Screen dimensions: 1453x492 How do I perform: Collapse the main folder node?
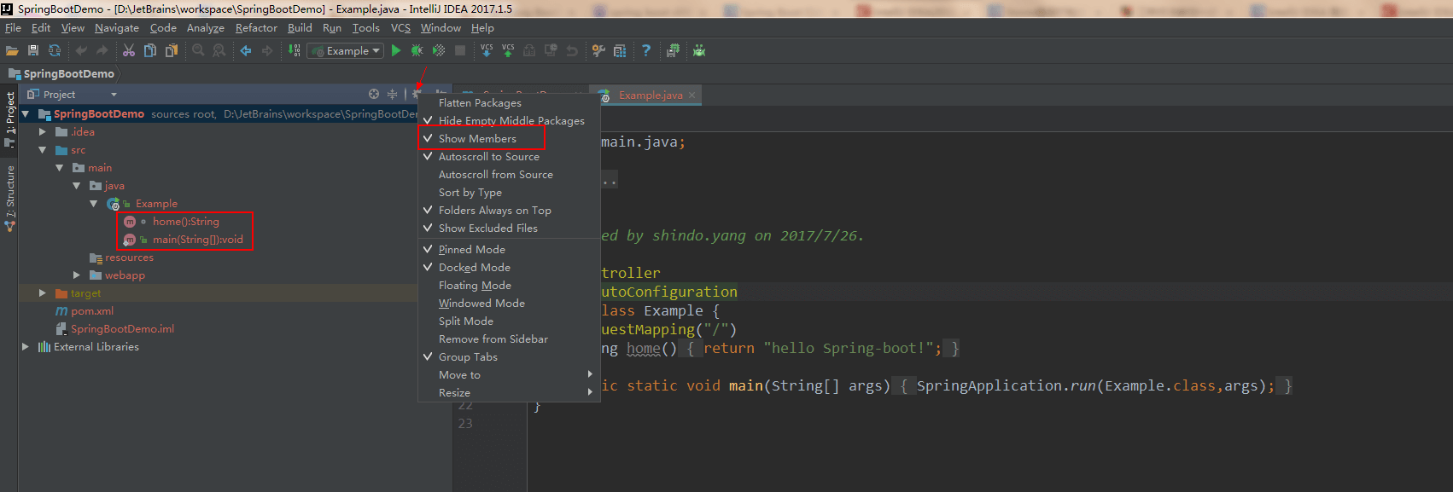pos(60,168)
